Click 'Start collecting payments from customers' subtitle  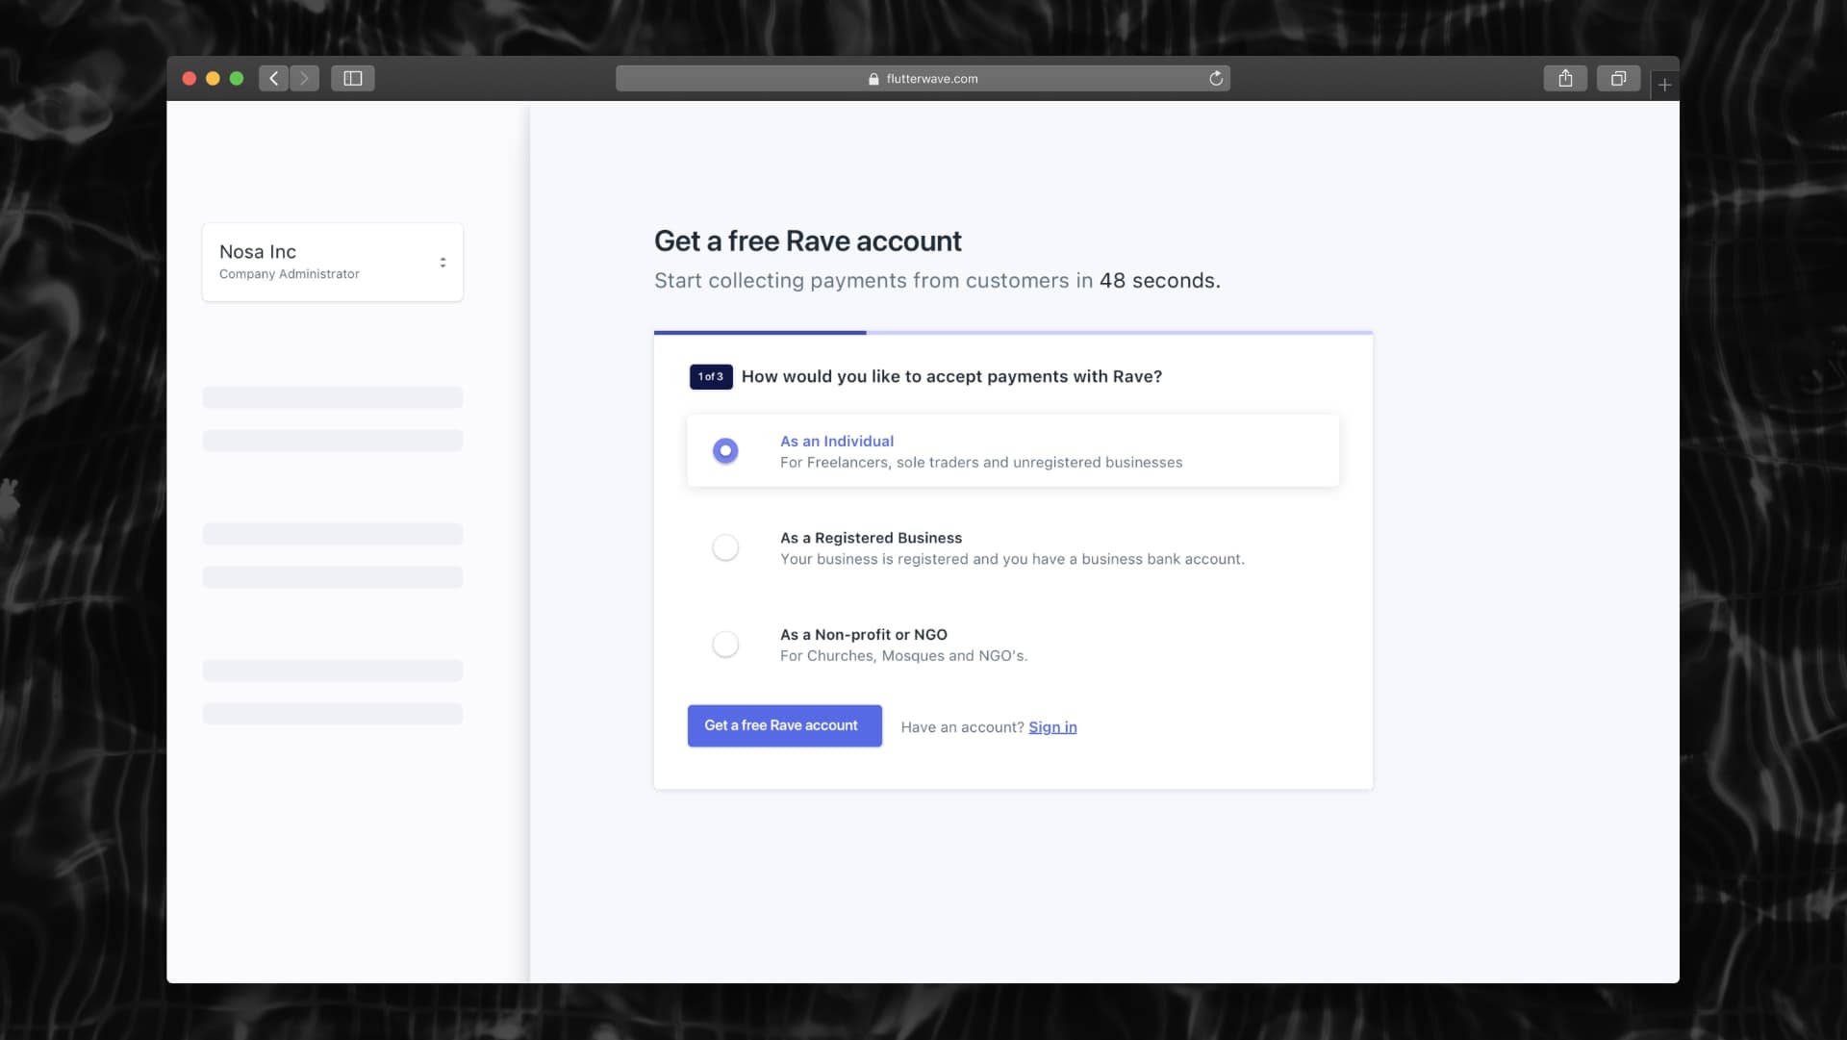pyautogui.click(x=937, y=281)
